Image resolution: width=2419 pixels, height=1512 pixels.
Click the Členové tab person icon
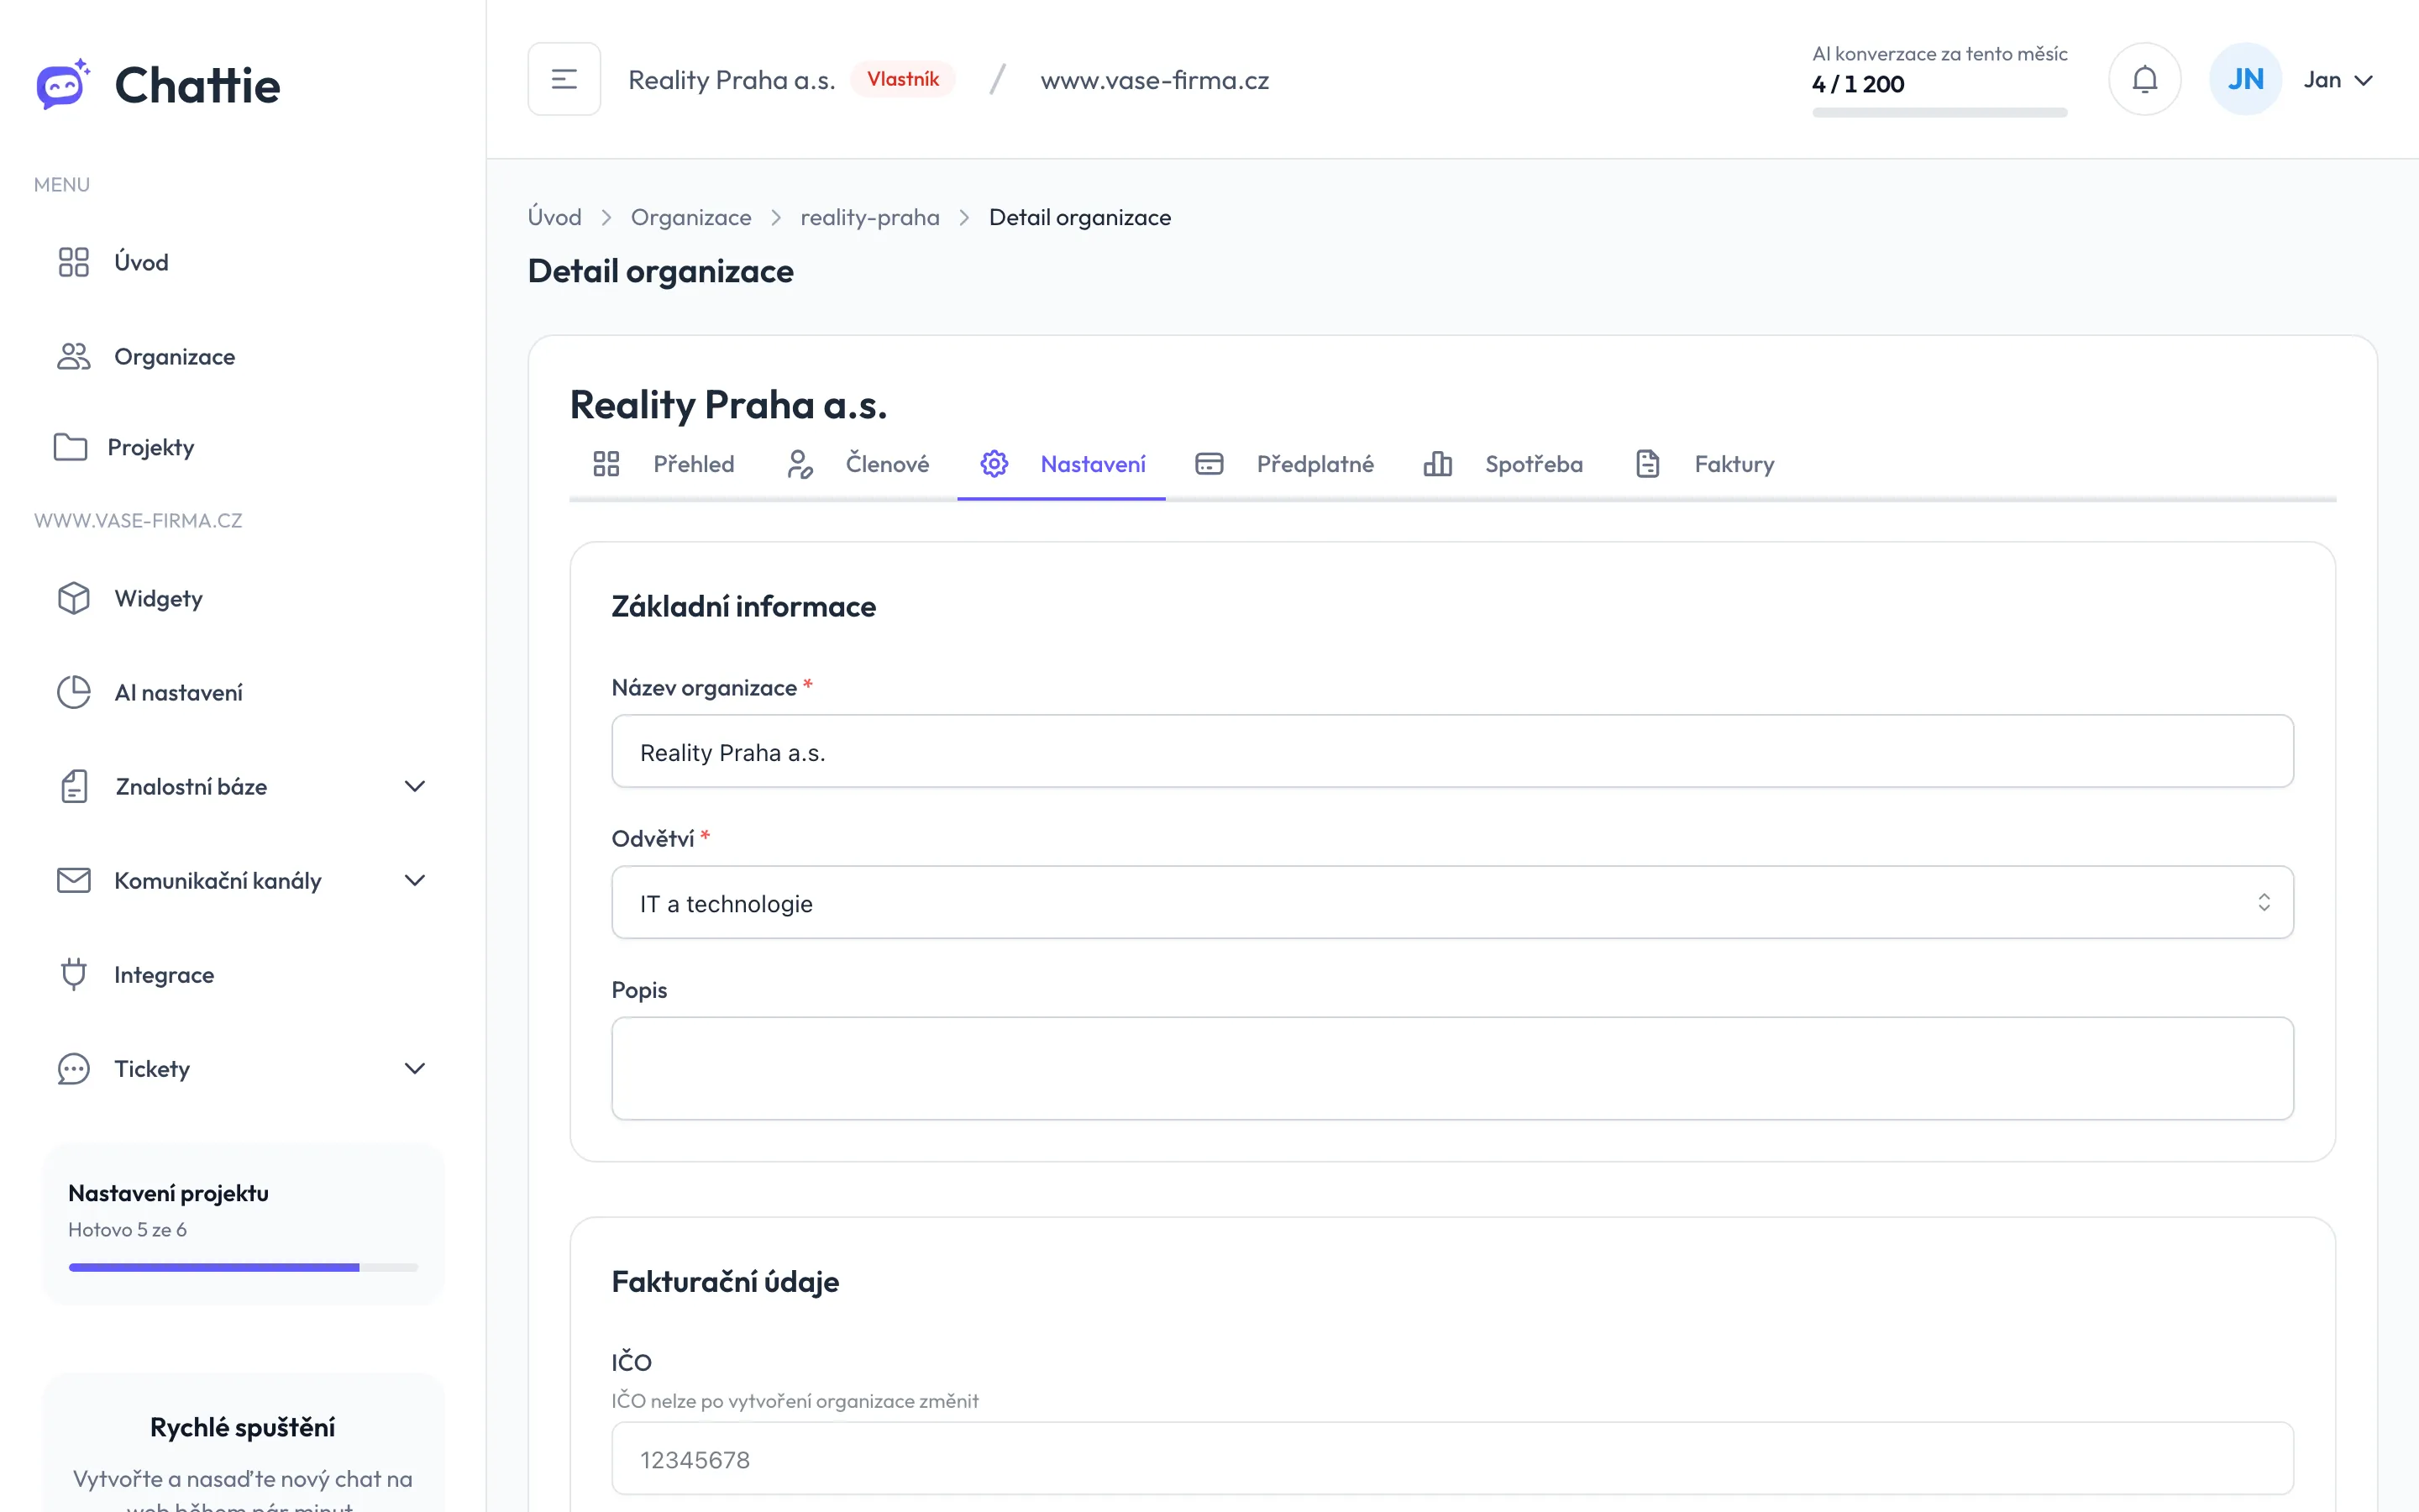pos(799,464)
